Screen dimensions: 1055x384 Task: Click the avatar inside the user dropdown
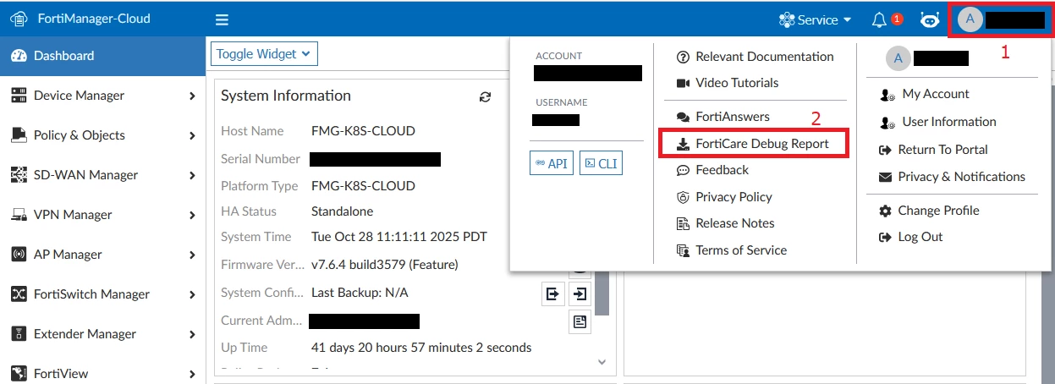click(x=898, y=58)
